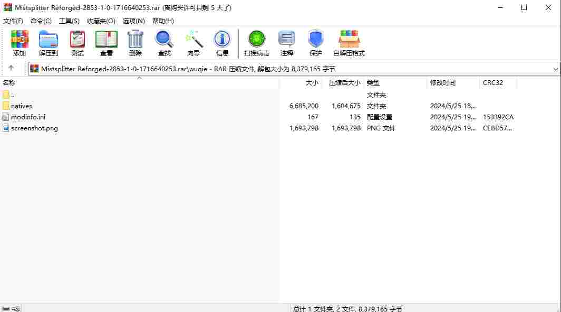Go up one folder level arrow

(x=11, y=68)
